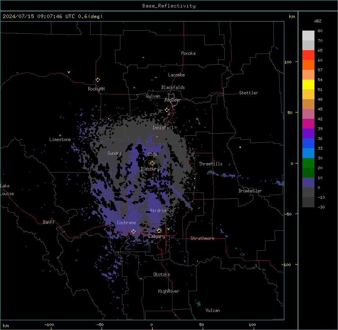
Task: Click the magenta 42 dBZ legend swatch
Action: coord(308,123)
